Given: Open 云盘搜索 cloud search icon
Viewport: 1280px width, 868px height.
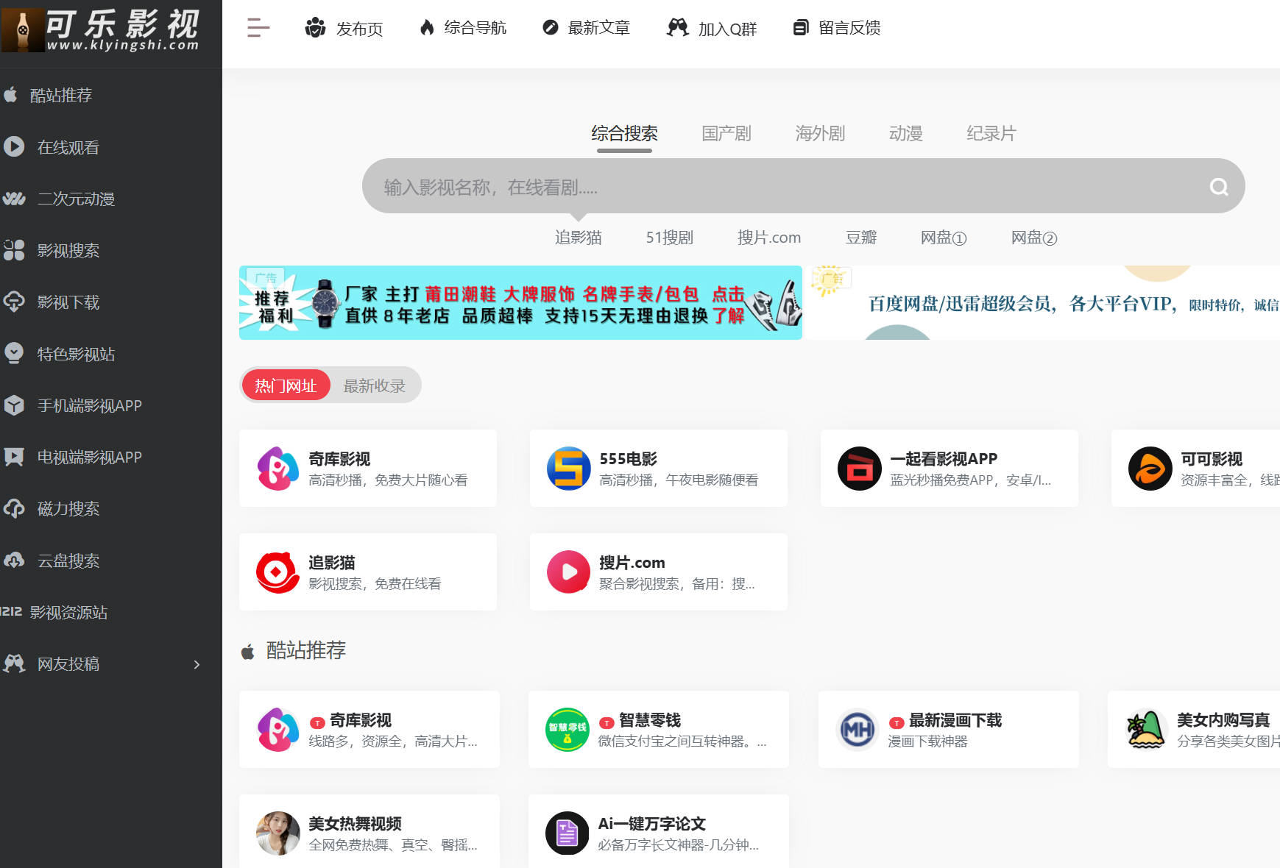Looking at the screenshot, I should (15, 561).
